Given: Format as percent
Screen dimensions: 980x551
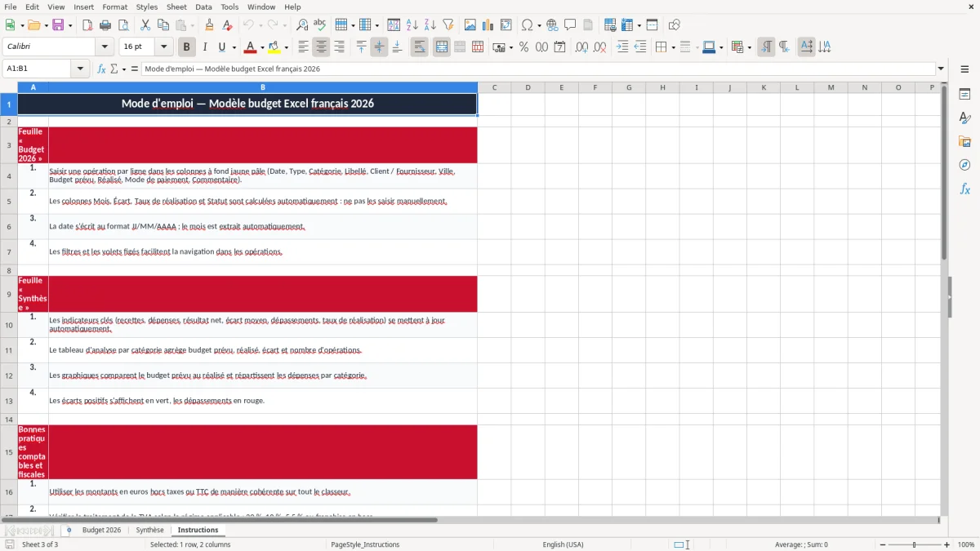Looking at the screenshot, I should [x=524, y=47].
